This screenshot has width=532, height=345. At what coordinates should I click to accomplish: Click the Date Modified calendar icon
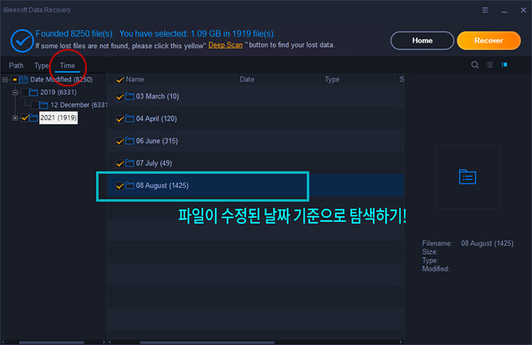tap(23, 80)
